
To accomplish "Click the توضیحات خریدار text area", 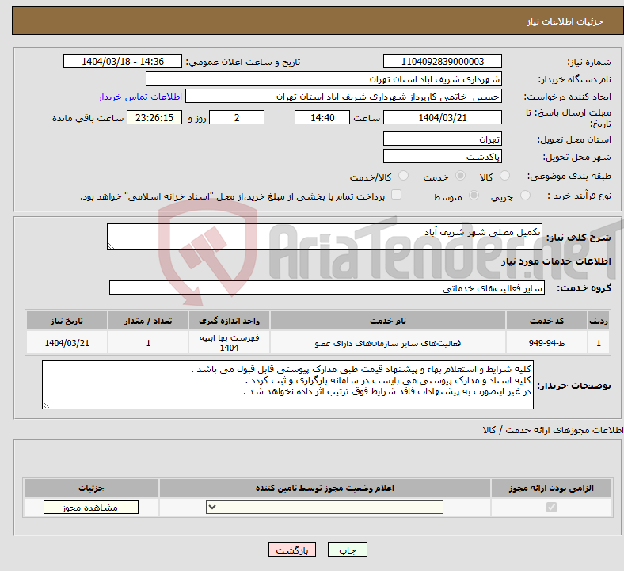I will [287, 385].
